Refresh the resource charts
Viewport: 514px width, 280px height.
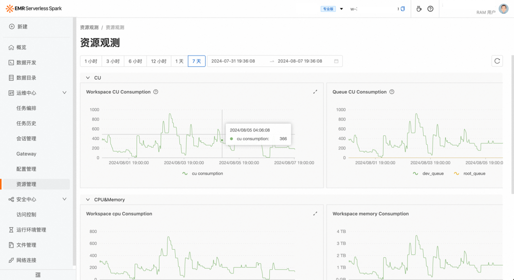(x=497, y=61)
